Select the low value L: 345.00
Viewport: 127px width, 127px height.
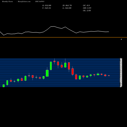pyautogui.click(x=67, y=8)
